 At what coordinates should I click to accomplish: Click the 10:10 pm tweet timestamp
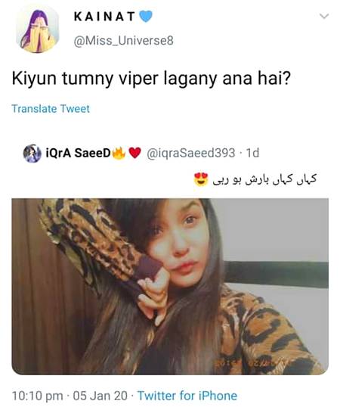coord(38,396)
